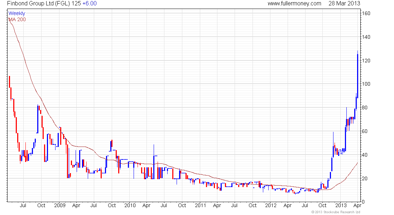Click the 20 y-axis label
Viewport: 394px width, 215px height.
(x=364, y=178)
